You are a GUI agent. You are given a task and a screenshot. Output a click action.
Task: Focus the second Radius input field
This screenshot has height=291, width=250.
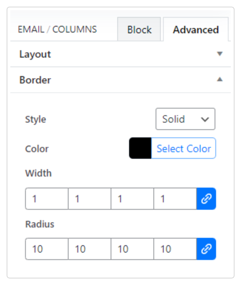point(90,249)
